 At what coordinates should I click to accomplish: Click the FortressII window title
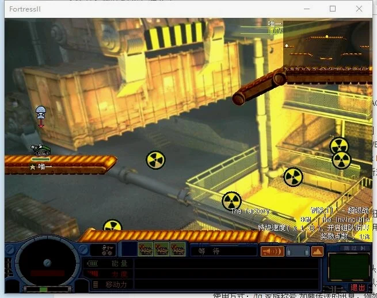(x=25, y=9)
